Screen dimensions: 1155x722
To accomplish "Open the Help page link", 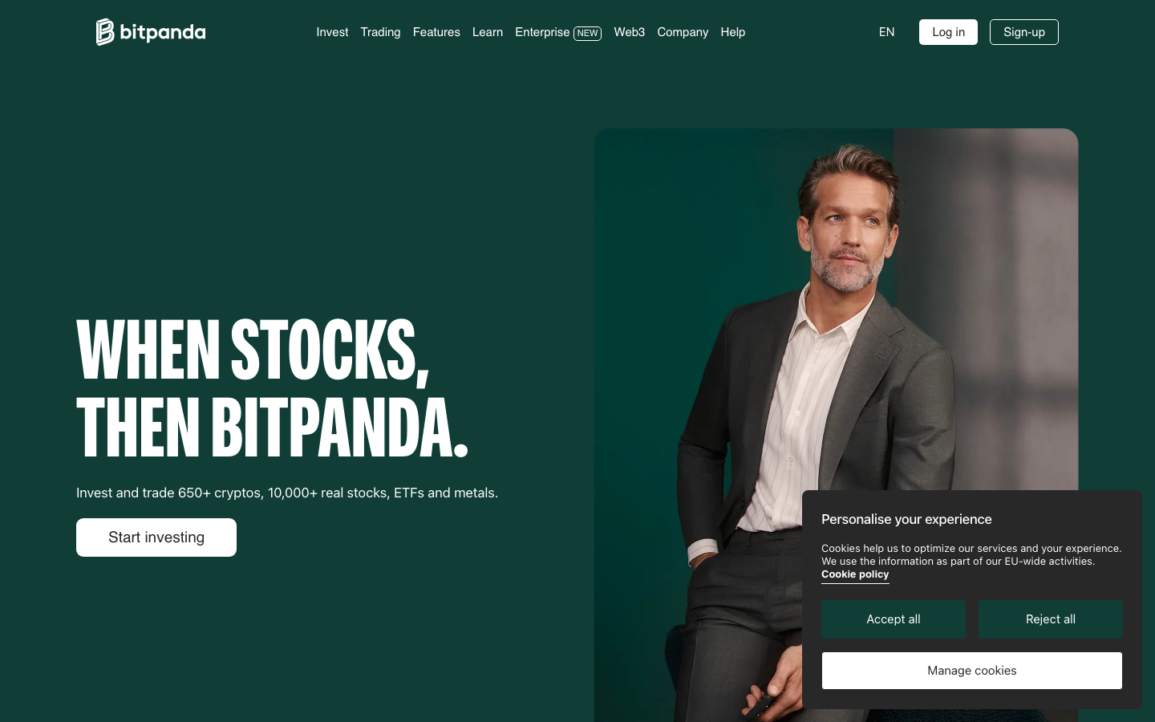I will (733, 32).
